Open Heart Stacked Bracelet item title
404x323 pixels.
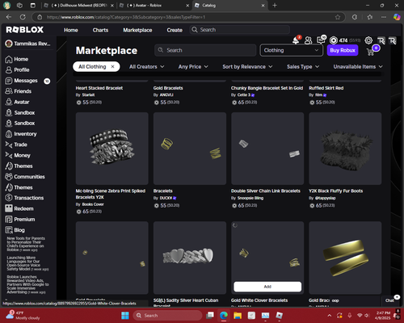tap(99, 88)
